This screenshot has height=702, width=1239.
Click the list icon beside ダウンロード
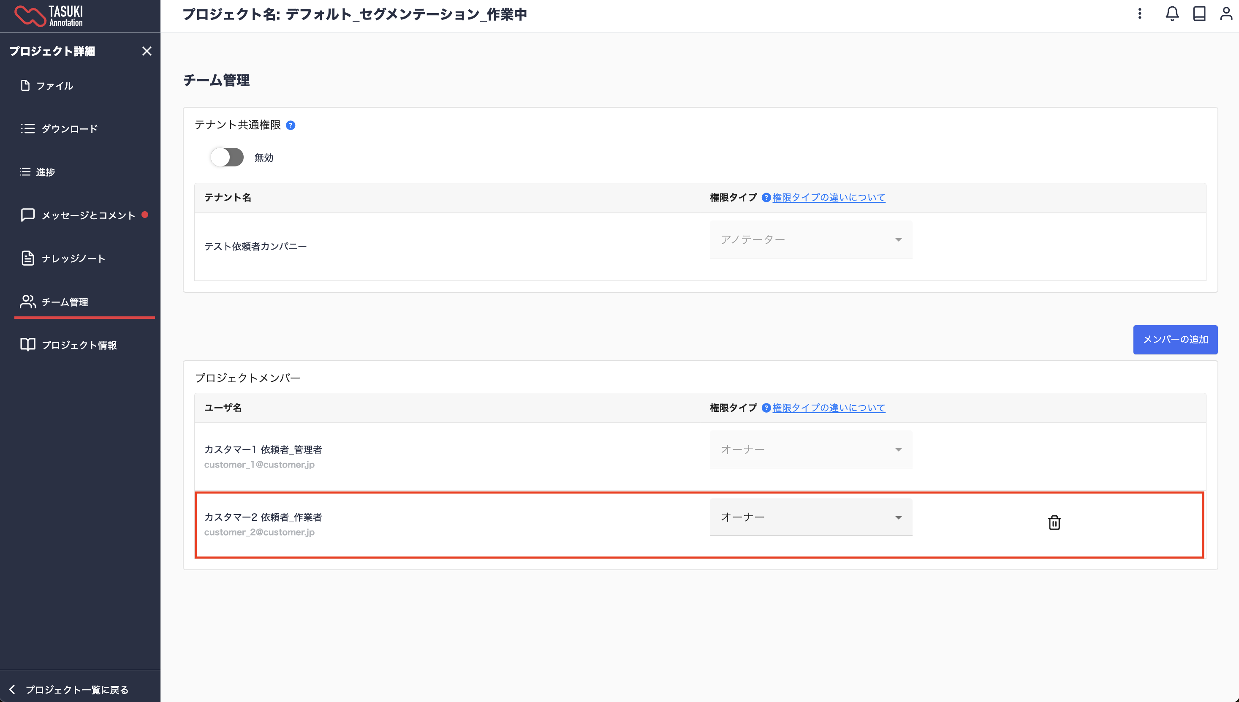(x=27, y=128)
